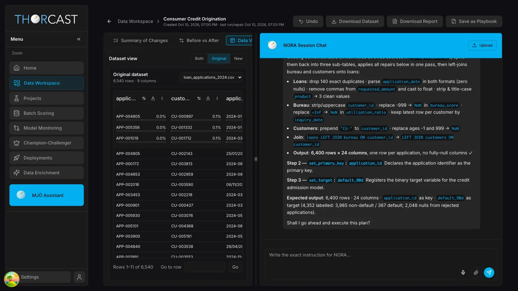518x291 pixels.
Task: Open the type icon in the custo... column
Action: tap(208, 98)
